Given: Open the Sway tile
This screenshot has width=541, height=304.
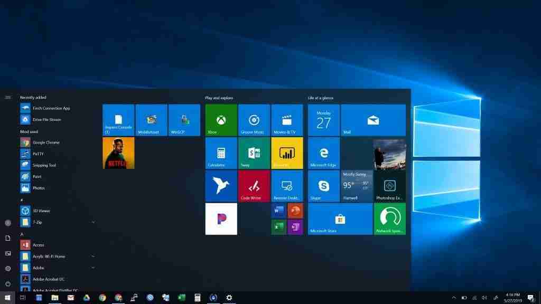Looking at the screenshot, I should tap(254, 153).
